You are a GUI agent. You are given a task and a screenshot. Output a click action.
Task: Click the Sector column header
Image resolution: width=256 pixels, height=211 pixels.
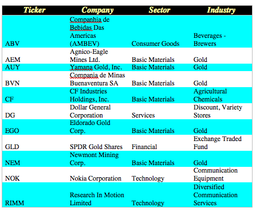coord(159,10)
